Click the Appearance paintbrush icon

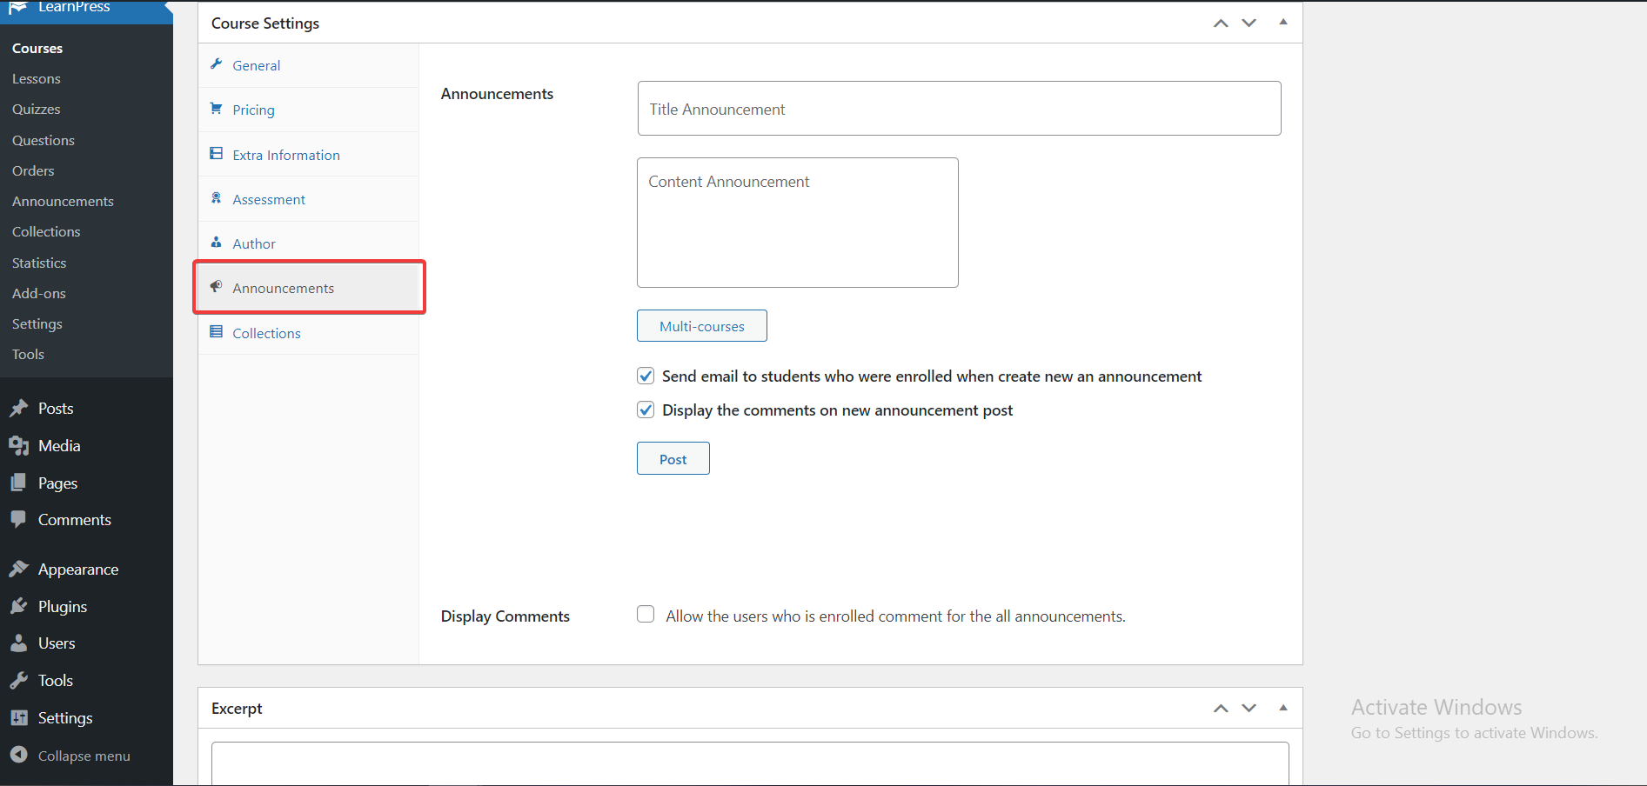(x=18, y=569)
